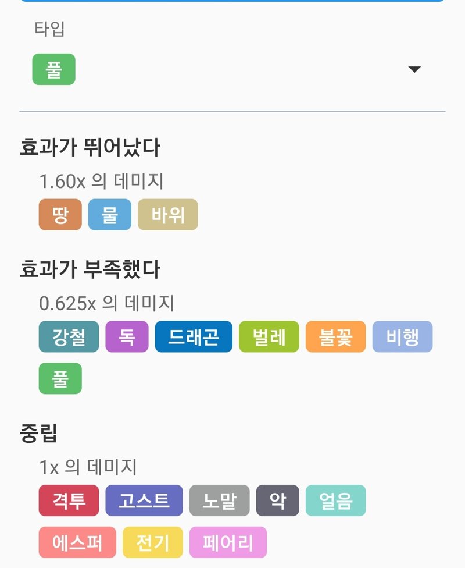Click the 비행 type badge
This screenshot has height=568, width=465.
pyautogui.click(x=402, y=336)
